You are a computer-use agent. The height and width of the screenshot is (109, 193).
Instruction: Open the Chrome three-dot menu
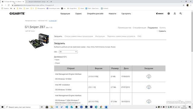pyautogui.click(x=191, y=5)
